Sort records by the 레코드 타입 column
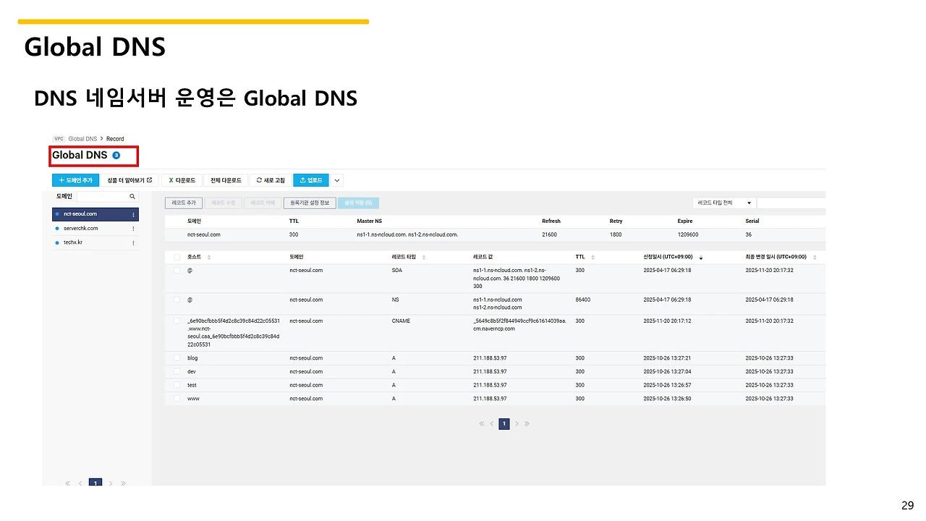 coord(424,258)
